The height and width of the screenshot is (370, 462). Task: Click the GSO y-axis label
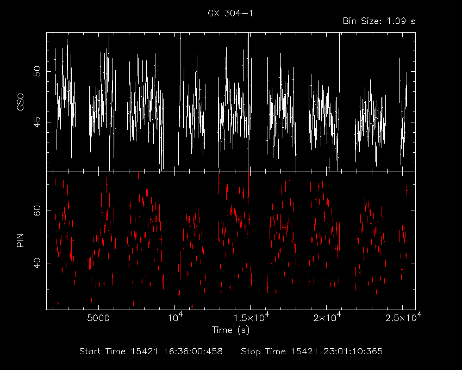[x=20, y=102]
